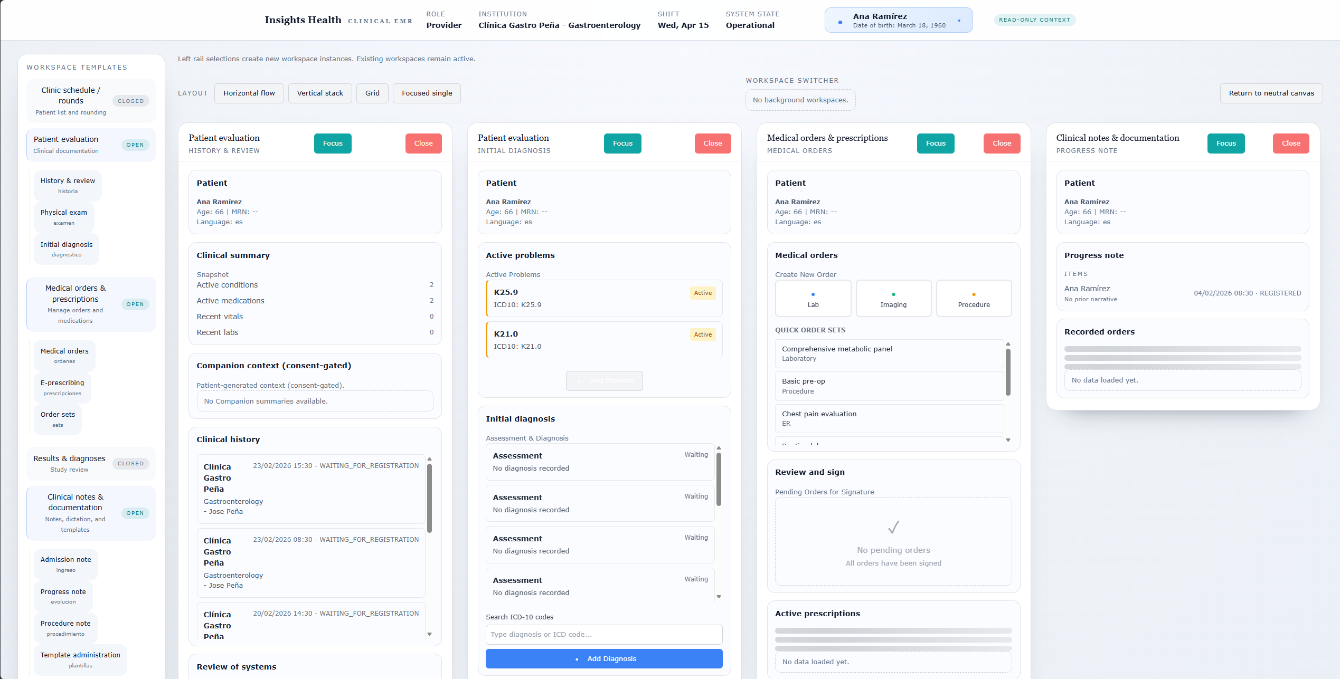
Task: Open Clinic schedule / rounds template
Action: (91, 101)
